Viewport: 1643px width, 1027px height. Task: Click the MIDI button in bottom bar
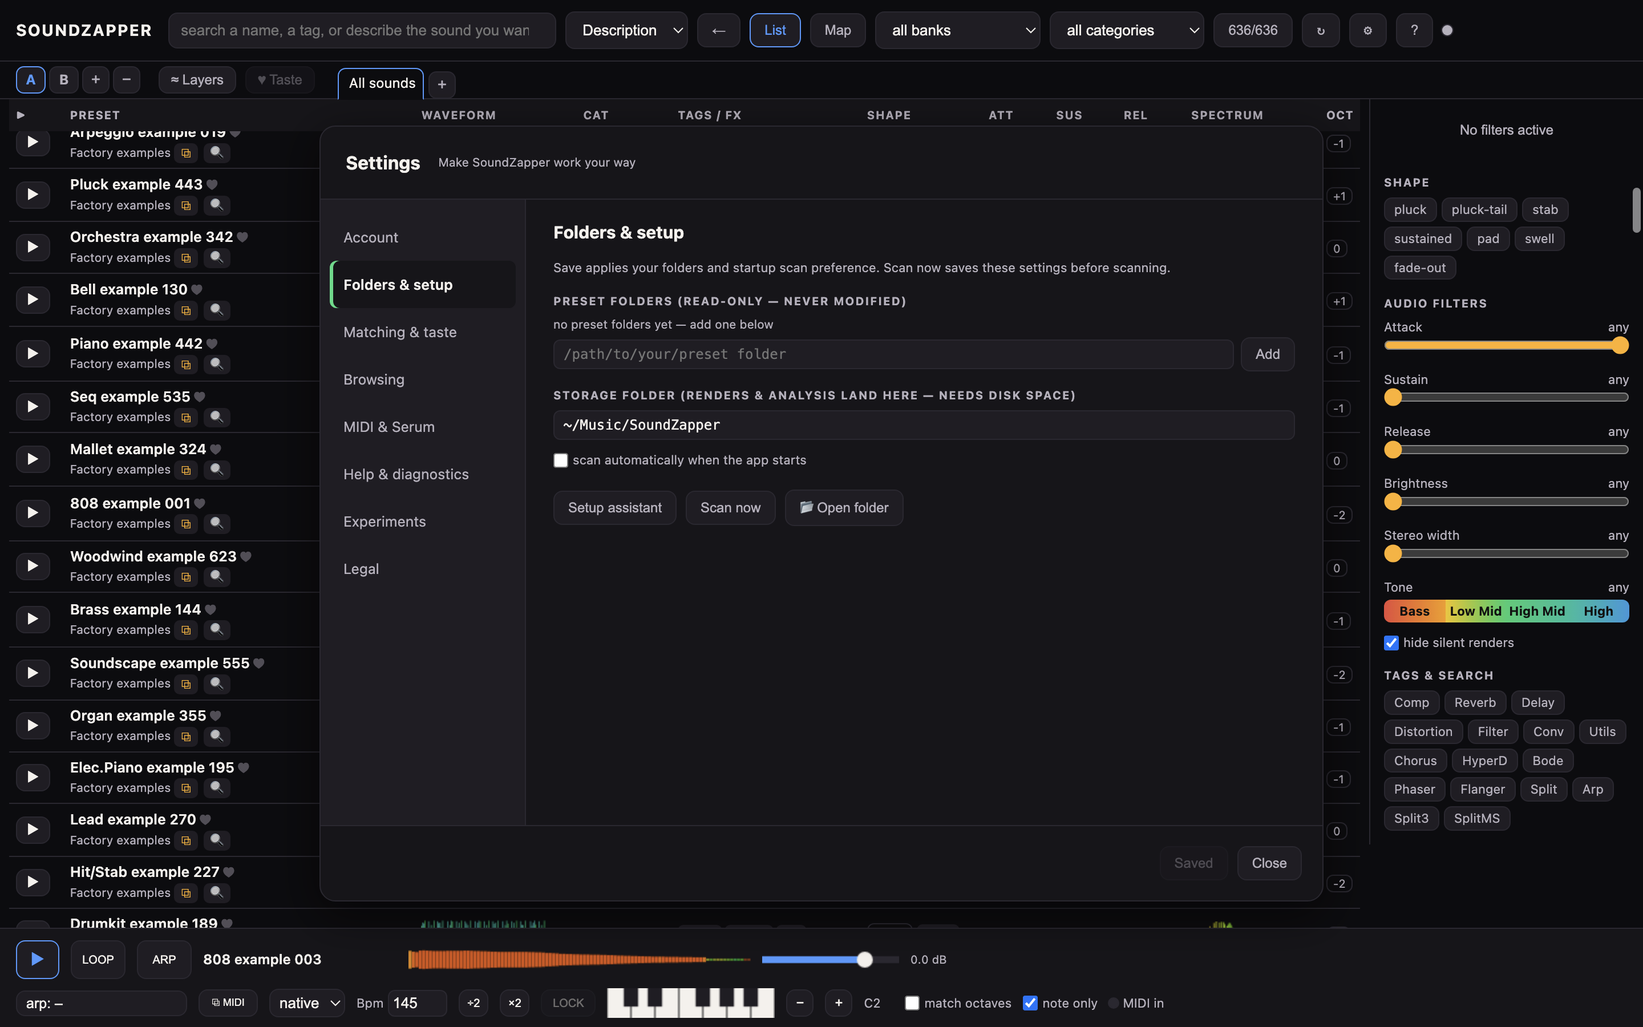(x=228, y=1002)
